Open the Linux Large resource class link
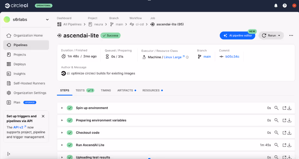Viewport: 299px width, 159px height. [174, 57]
